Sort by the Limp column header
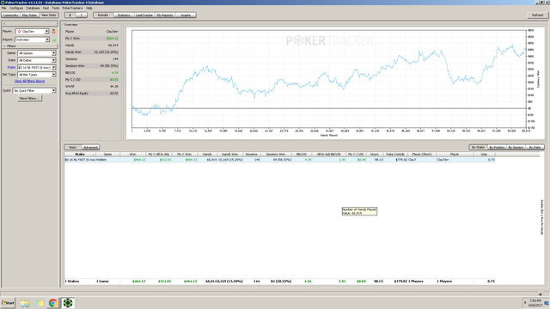 click(484, 154)
